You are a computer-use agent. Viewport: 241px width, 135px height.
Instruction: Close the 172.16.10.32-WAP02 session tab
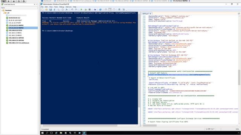(x=189, y=1)
